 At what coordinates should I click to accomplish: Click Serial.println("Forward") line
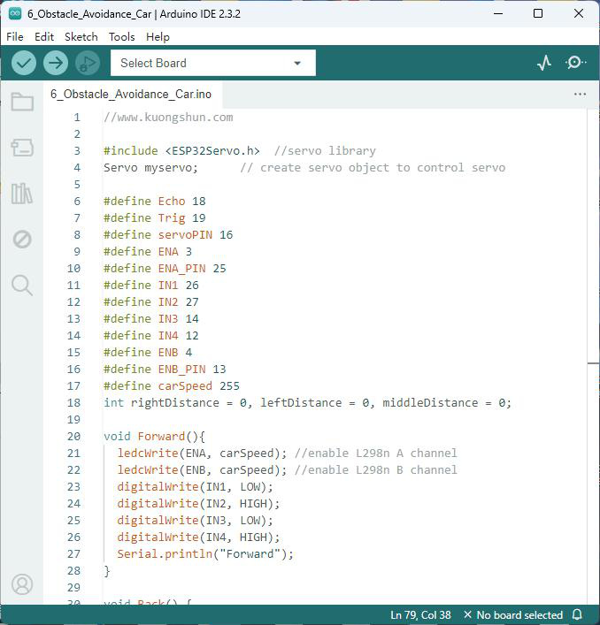[205, 553]
